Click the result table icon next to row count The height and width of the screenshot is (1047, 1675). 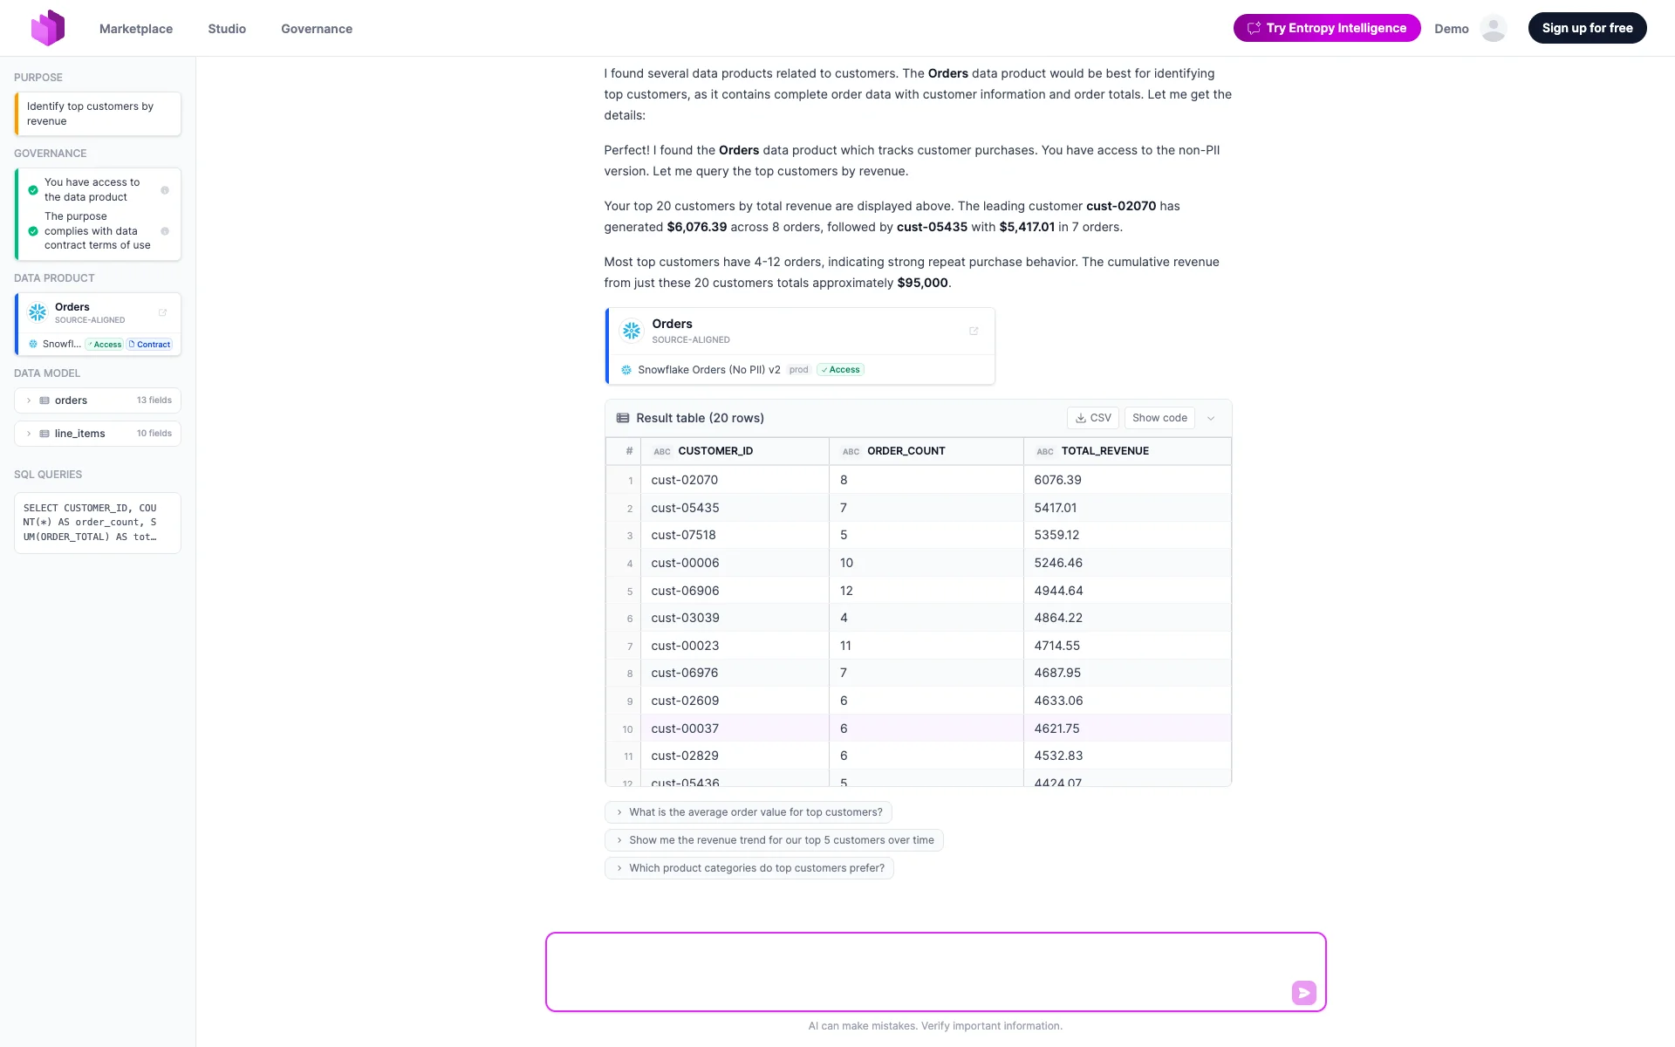(x=622, y=418)
